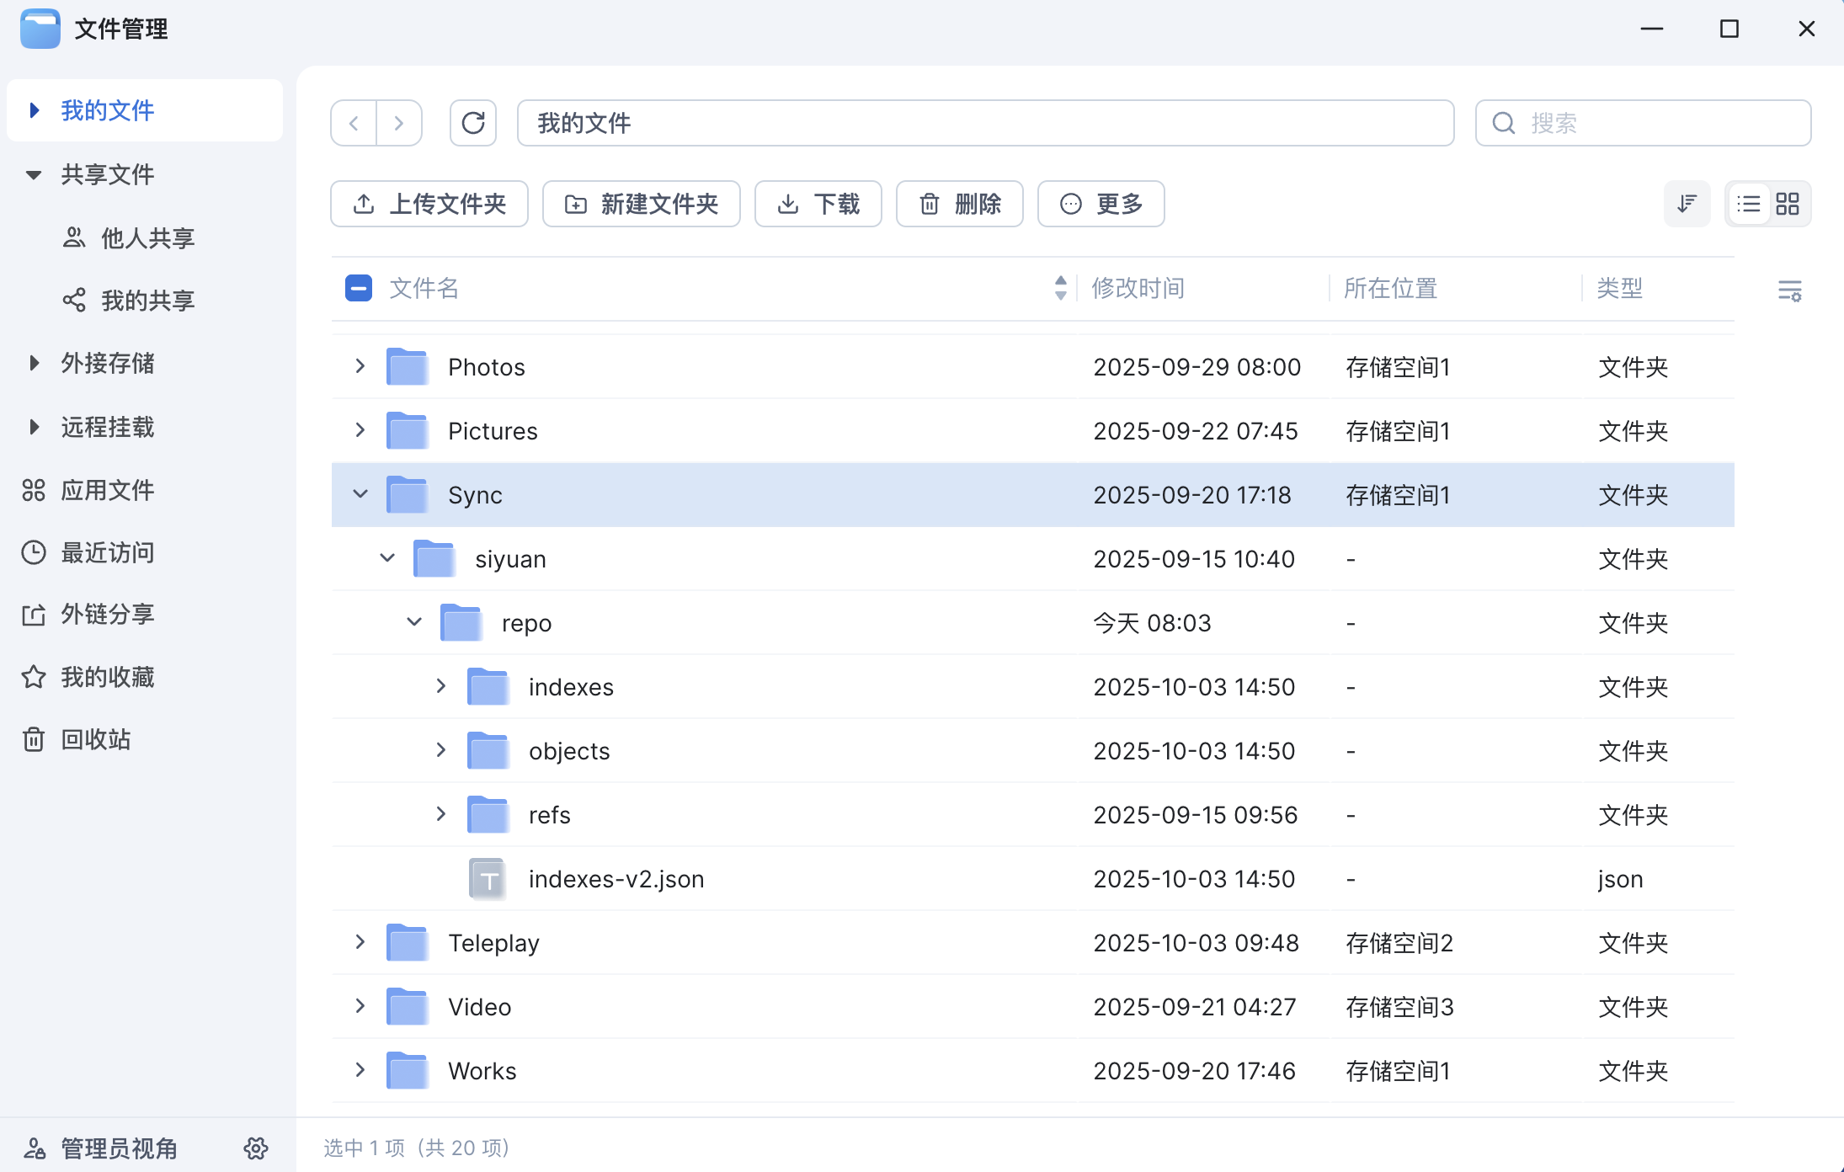Toggle the select-all checkbox in header

[x=359, y=288]
